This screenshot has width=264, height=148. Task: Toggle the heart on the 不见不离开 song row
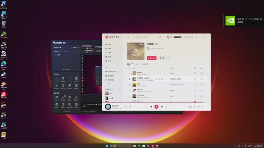[x=195, y=96]
